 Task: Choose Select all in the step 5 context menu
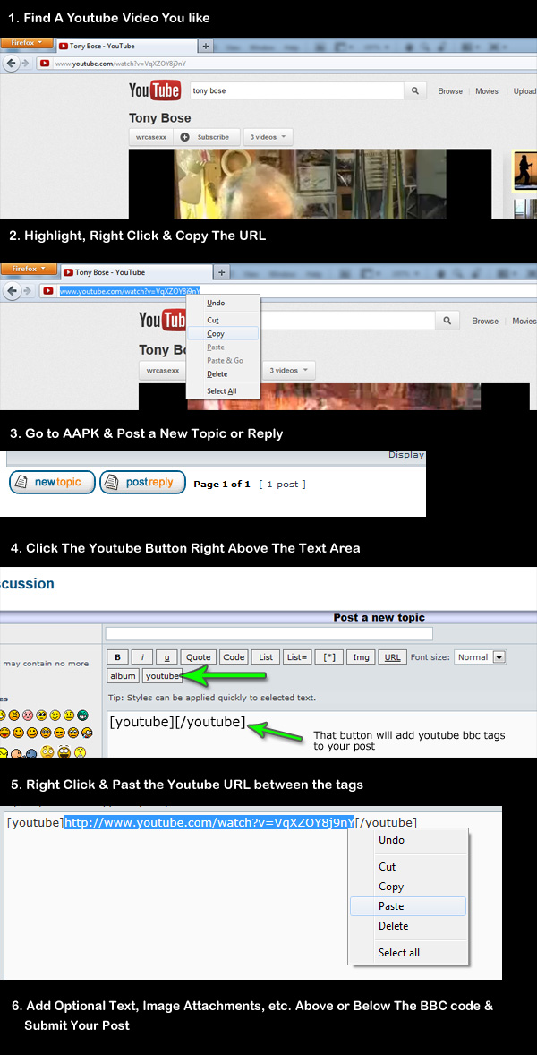[x=408, y=953]
